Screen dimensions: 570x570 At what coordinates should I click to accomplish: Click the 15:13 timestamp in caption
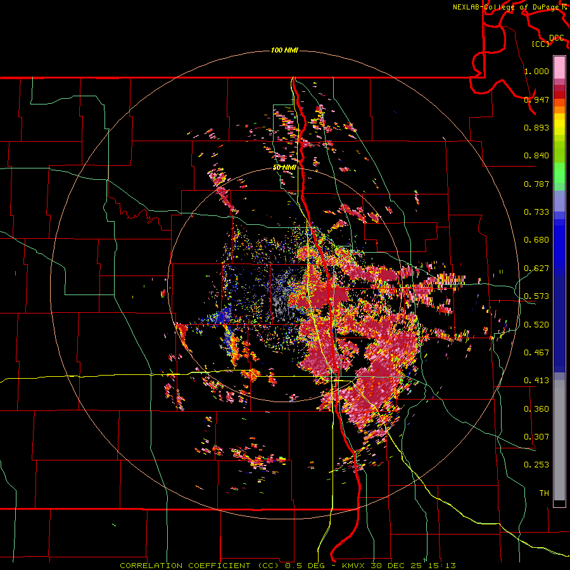pyautogui.click(x=443, y=566)
